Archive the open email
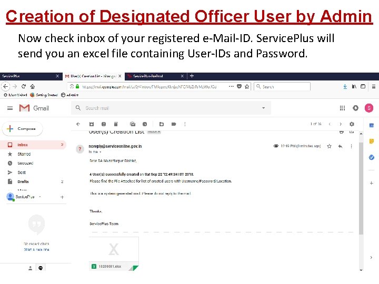This screenshot has height=284, width=379. [92, 124]
